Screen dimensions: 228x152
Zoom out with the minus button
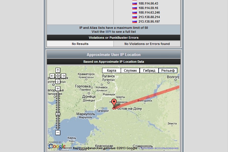(x=58, y=133)
